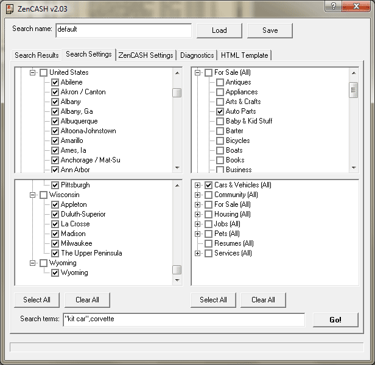375x365 pixels.
Task: Uncheck the Abilene checkbox
Action: pyautogui.click(x=55, y=82)
